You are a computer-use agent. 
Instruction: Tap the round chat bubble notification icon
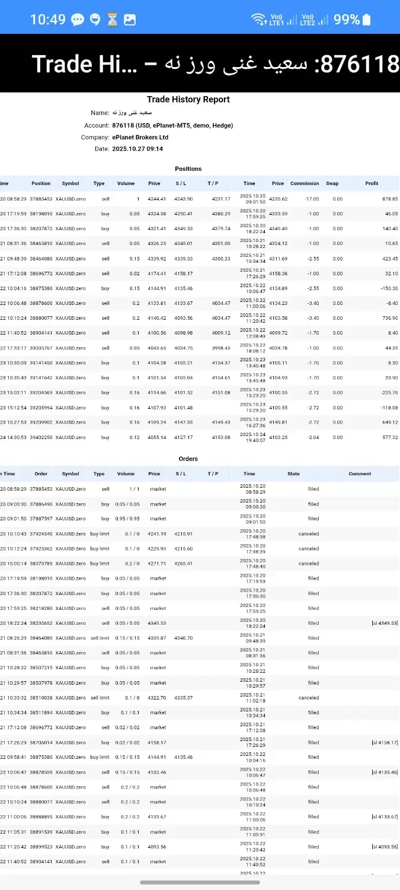95,20
